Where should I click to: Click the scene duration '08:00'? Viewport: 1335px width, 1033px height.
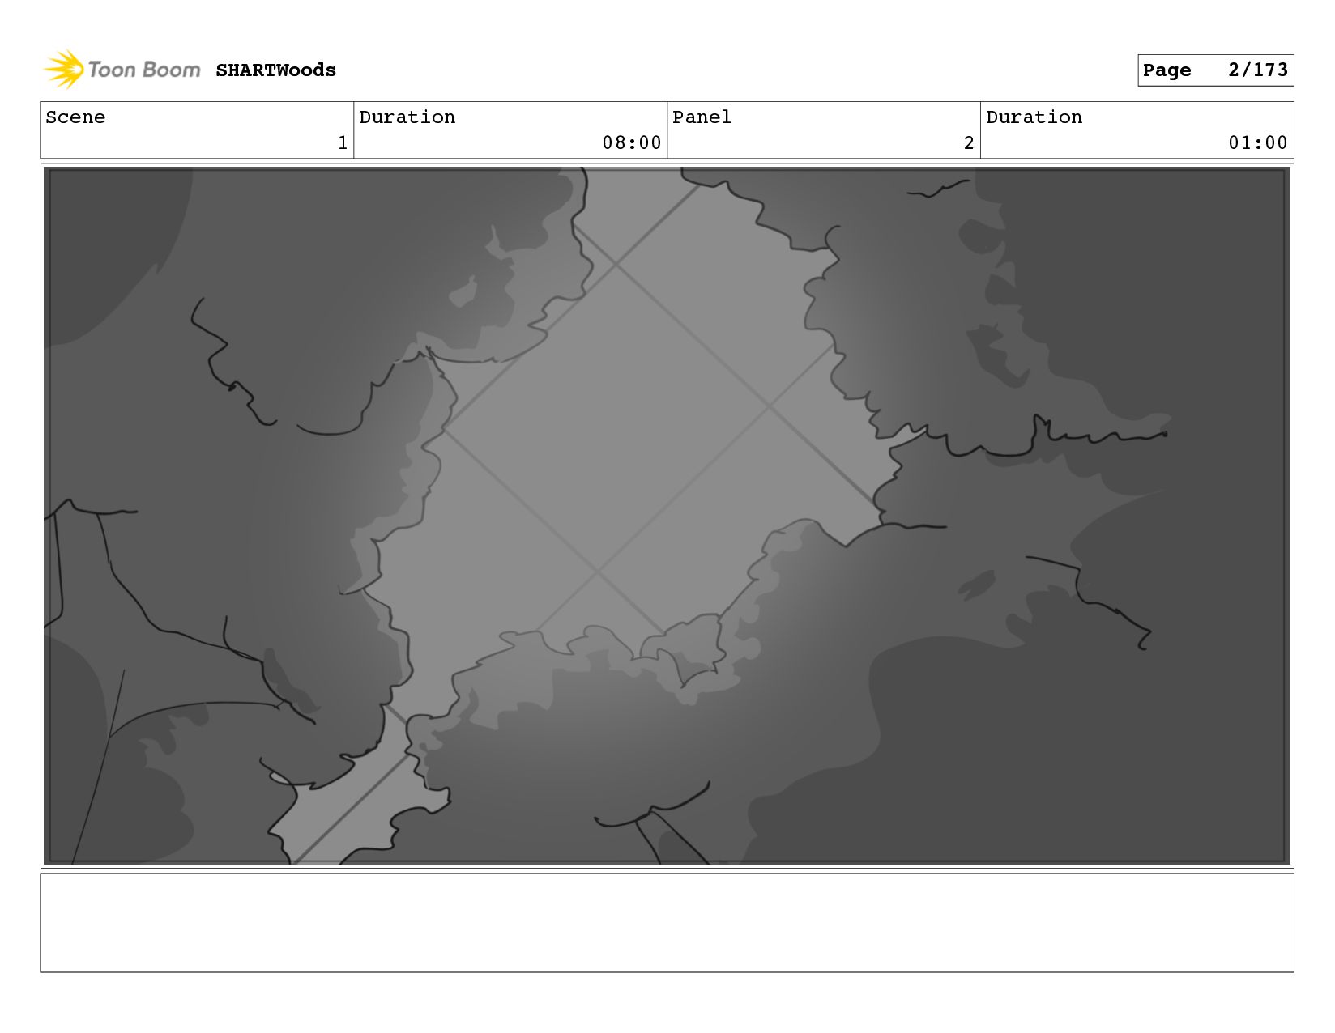coord(632,143)
